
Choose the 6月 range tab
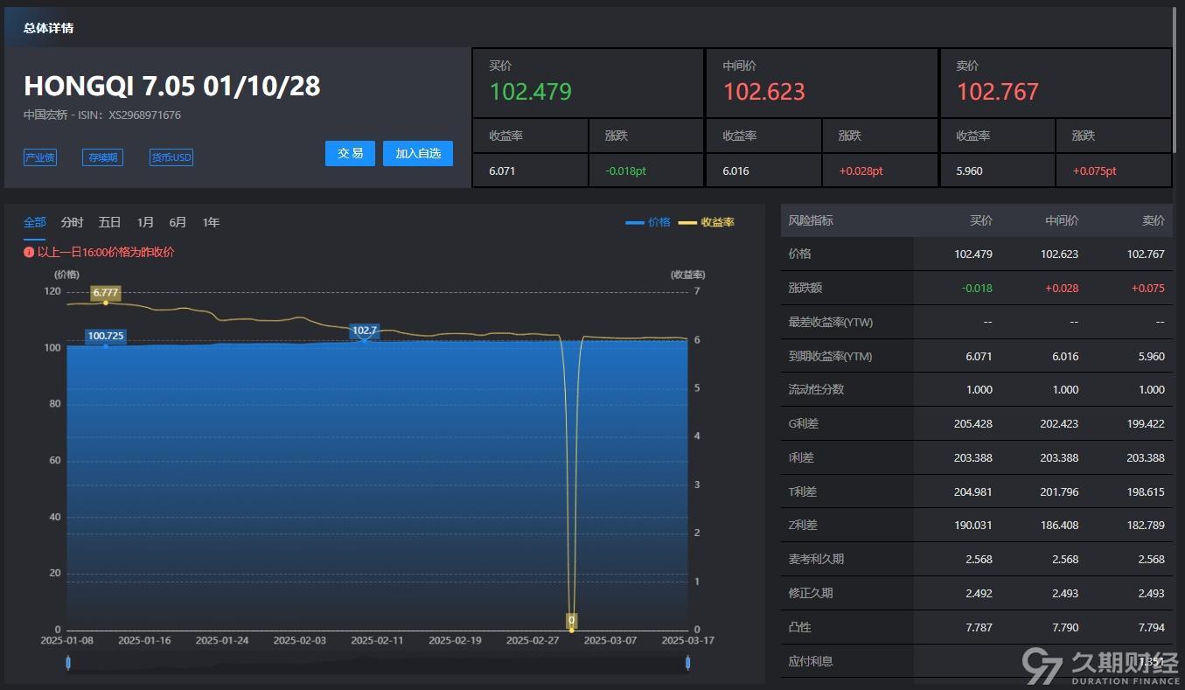pos(178,222)
